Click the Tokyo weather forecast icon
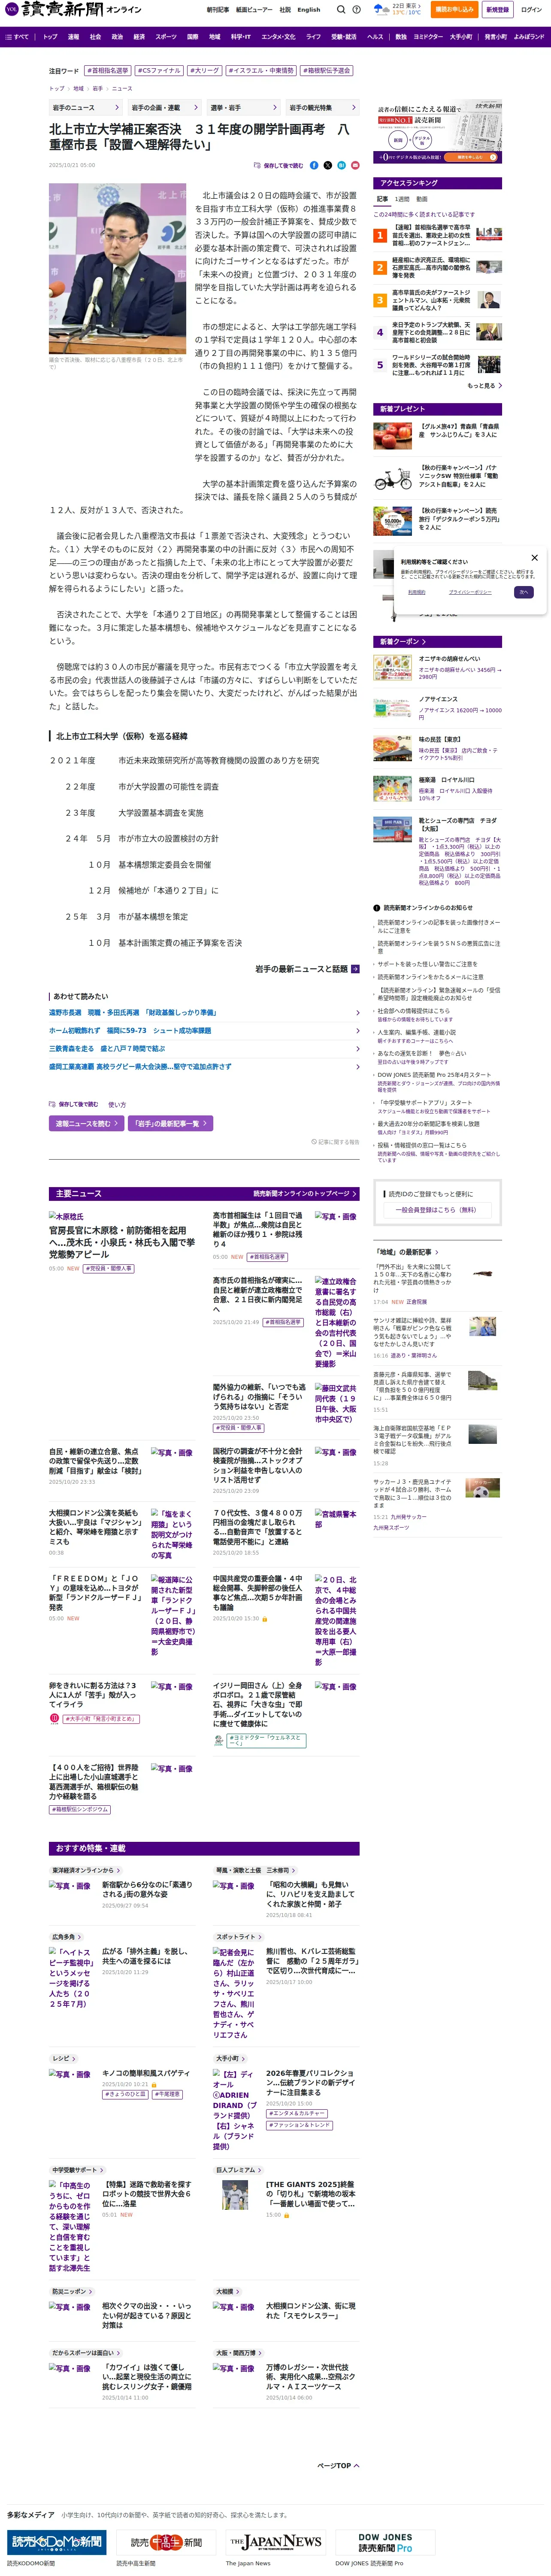Image resolution: width=551 pixels, height=2576 pixels. tap(381, 9)
